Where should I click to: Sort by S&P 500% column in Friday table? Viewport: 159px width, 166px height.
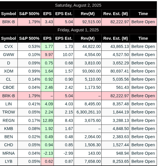click(x=29, y=38)
